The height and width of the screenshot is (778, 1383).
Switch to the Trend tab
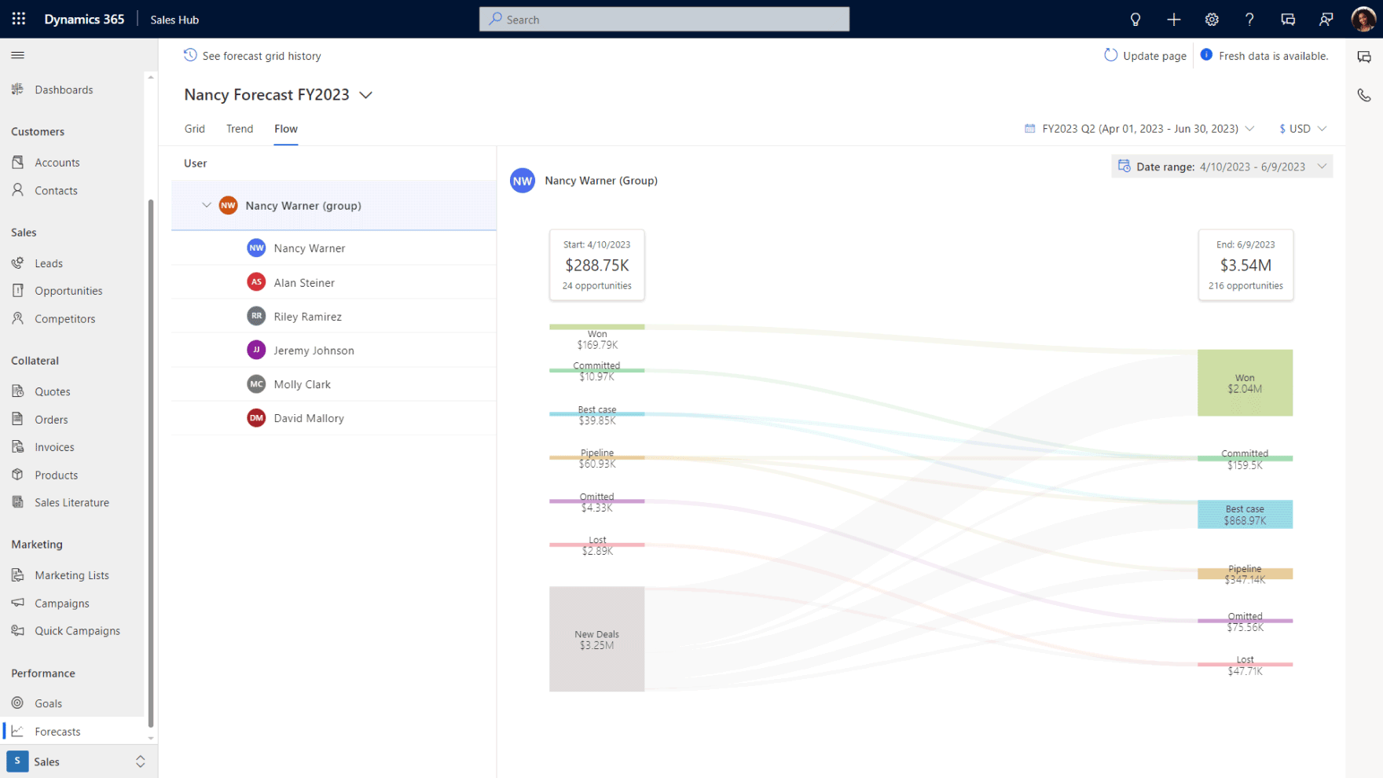pos(240,128)
